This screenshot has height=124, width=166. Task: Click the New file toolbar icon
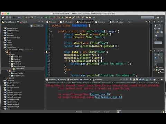click(3, 18)
